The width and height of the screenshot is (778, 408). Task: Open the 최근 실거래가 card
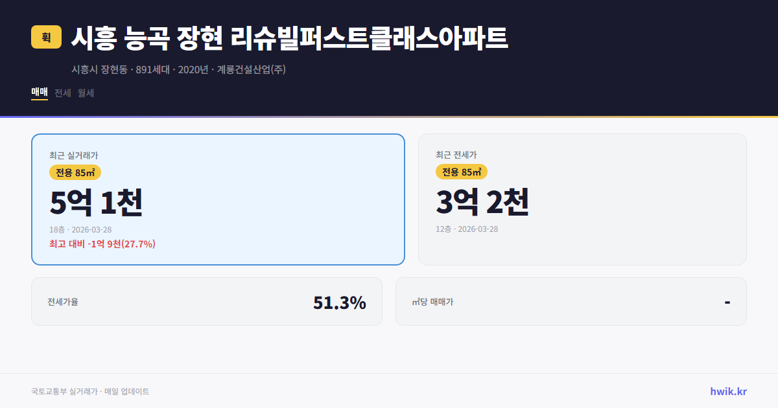click(x=218, y=199)
